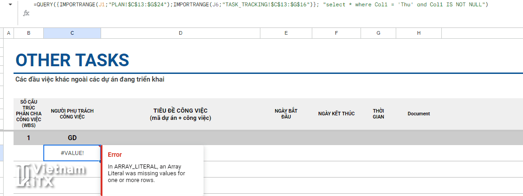Select column B header
The image size is (523, 196).
click(x=28, y=33)
